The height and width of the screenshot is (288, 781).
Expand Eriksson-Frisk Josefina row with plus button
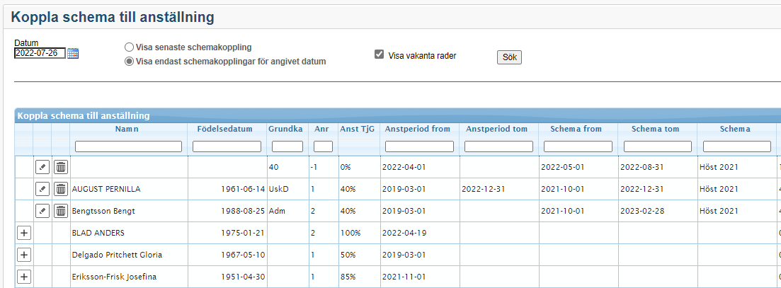pos(23,277)
